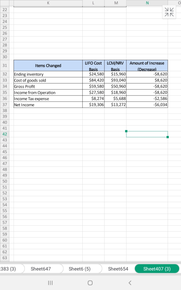Select the -$2,586 cell
The height and width of the screenshot is (290, 181).
147,99
